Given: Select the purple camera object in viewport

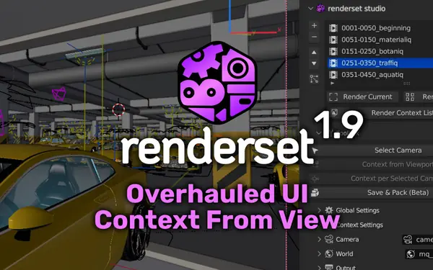Looking at the screenshot, I should pos(59,94).
